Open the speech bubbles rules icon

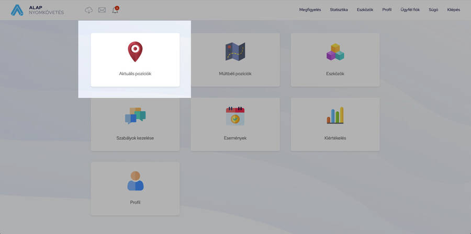(135, 115)
